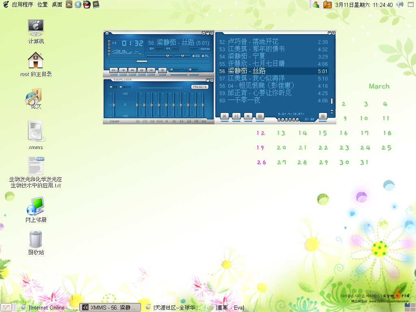Click the 01:32 time display in main player
416x312 pixels.
coord(133,43)
